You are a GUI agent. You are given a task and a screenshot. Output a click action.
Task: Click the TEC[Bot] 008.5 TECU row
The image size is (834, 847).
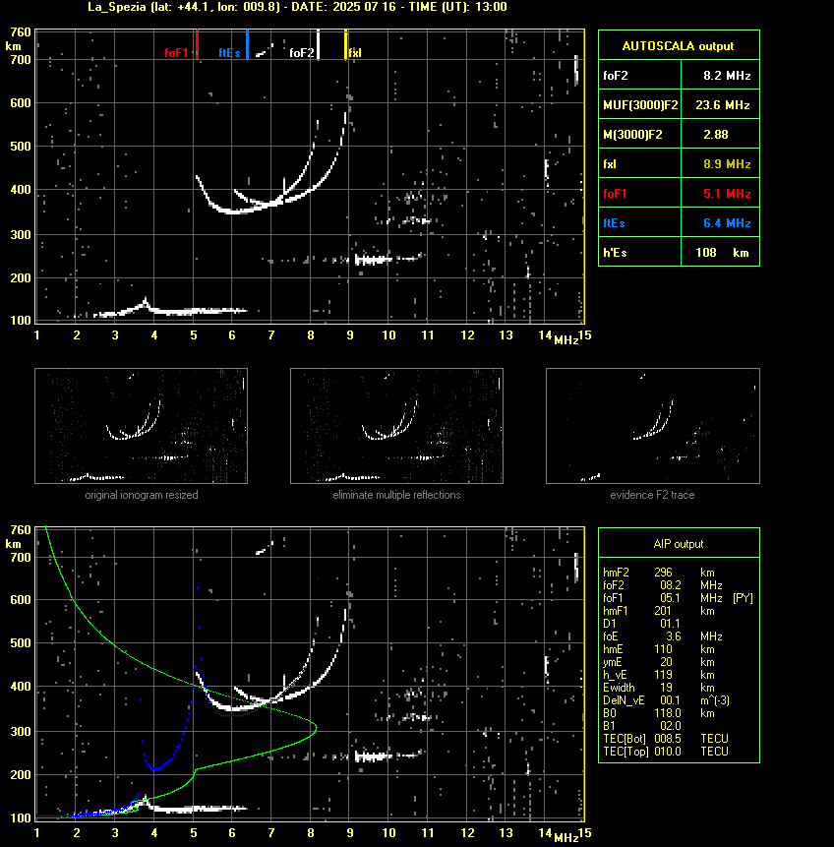[x=666, y=739]
